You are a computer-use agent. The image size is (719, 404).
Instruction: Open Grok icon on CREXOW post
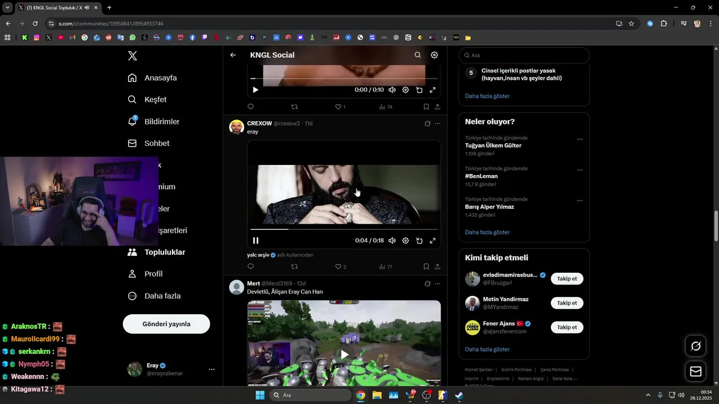click(x=427, y=123)
